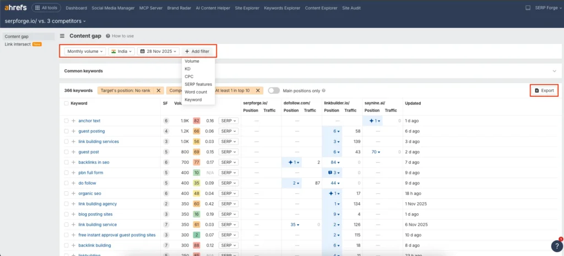Open SERP dropdown for anchor text row

(229, 121)
